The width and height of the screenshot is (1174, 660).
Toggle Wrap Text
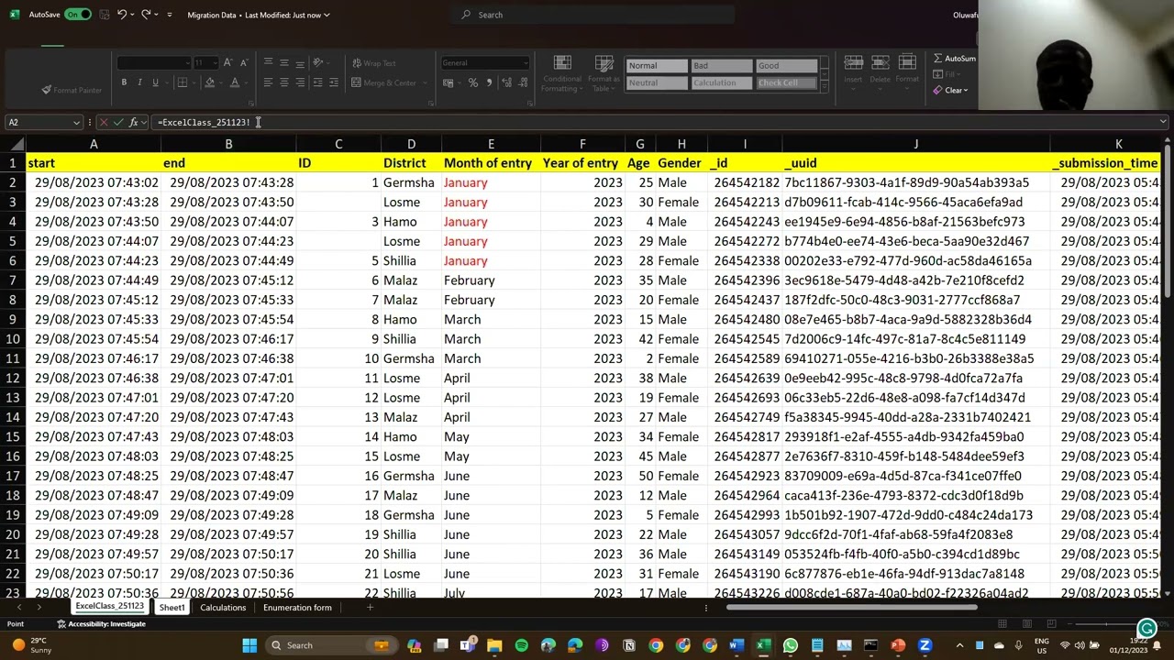click(x=374, y=63)
